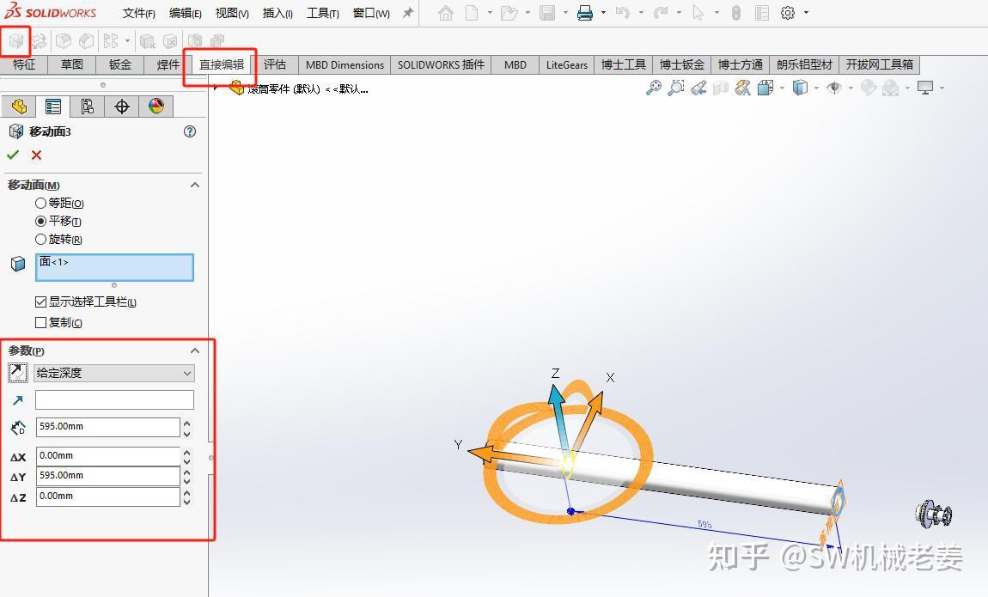Switch to the 评估 ribbon tab
Viewport: 988px width, 597px height.
click(275, 64)
